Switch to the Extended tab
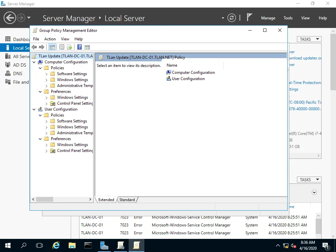The width and height of the screenshot is (336, 252). (106, 200)
